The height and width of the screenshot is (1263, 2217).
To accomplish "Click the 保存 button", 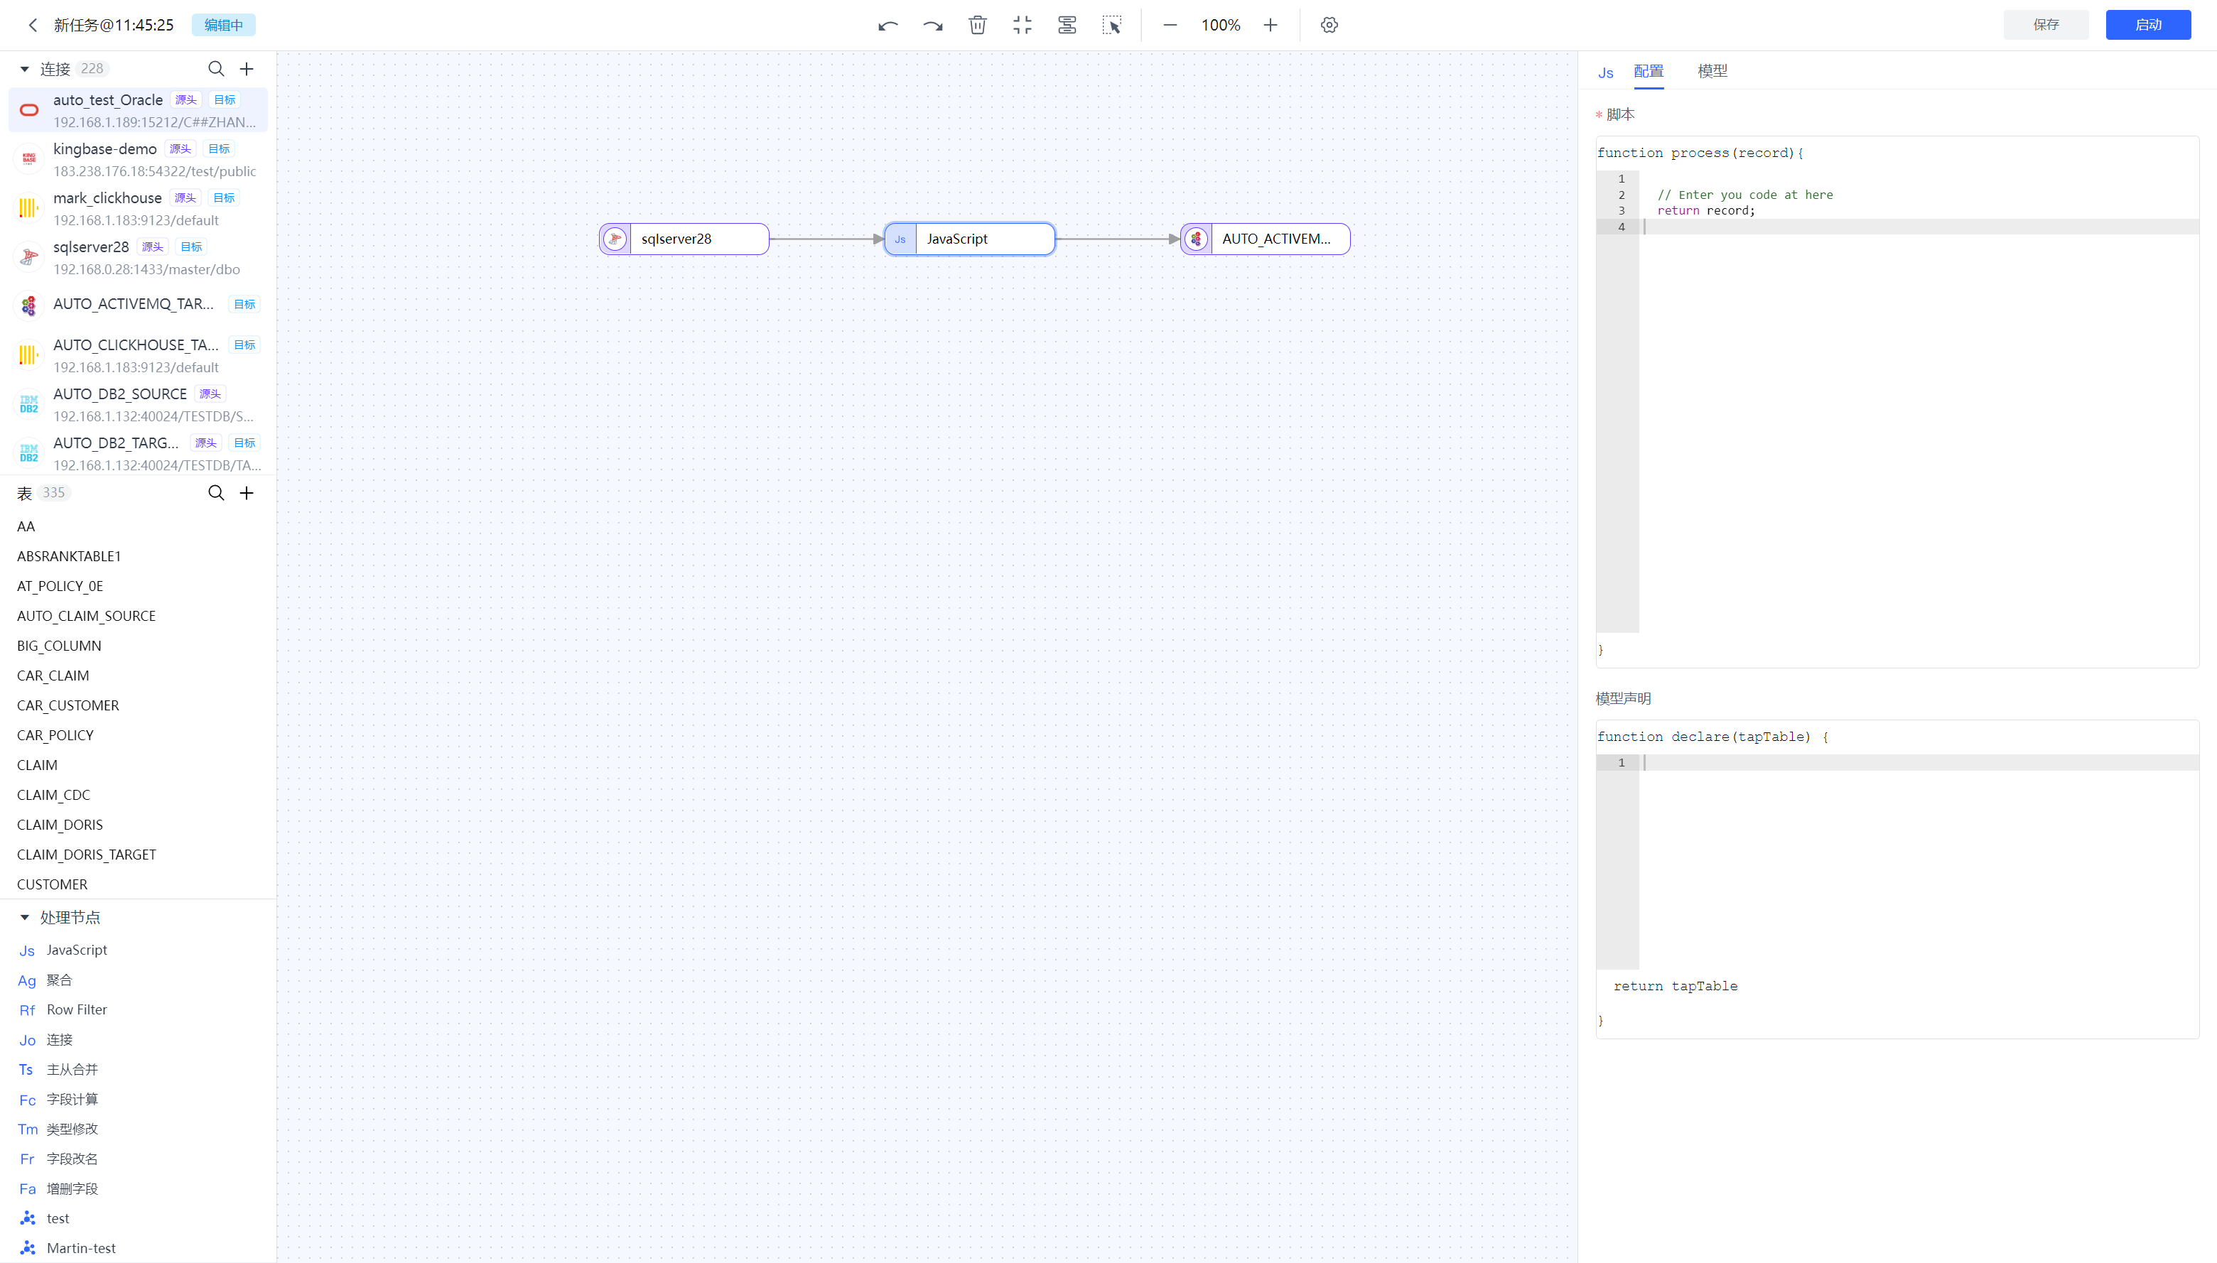I will click(x=2045, y=24).
